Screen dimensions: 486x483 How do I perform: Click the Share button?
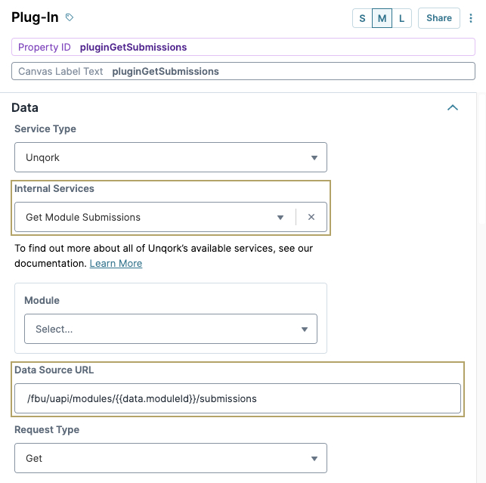(439, 18)
